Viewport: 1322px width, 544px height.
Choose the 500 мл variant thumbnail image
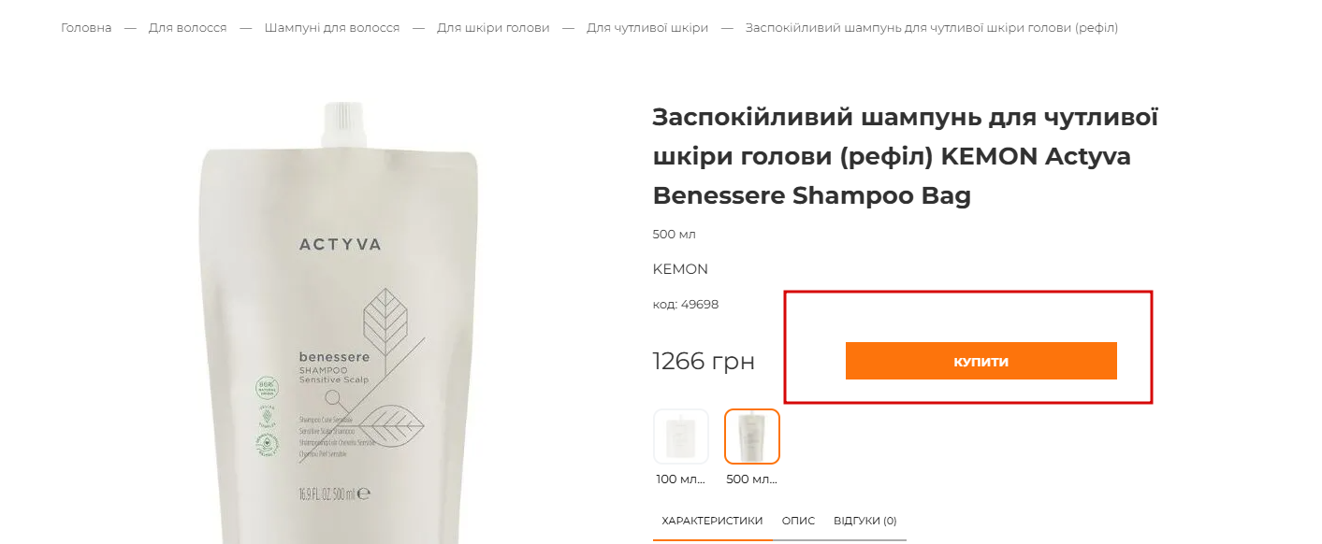(752, 437)
